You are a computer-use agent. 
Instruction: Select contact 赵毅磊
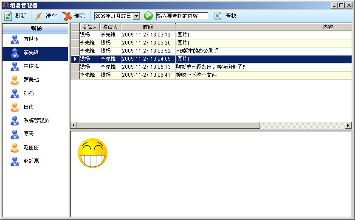[35, 161]
